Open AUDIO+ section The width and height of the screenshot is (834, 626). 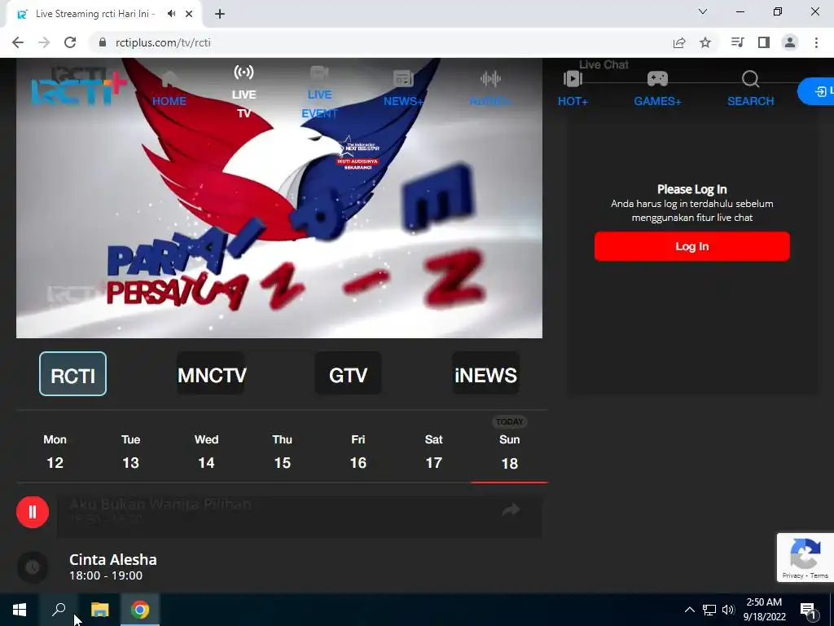(x=490, y=90)
